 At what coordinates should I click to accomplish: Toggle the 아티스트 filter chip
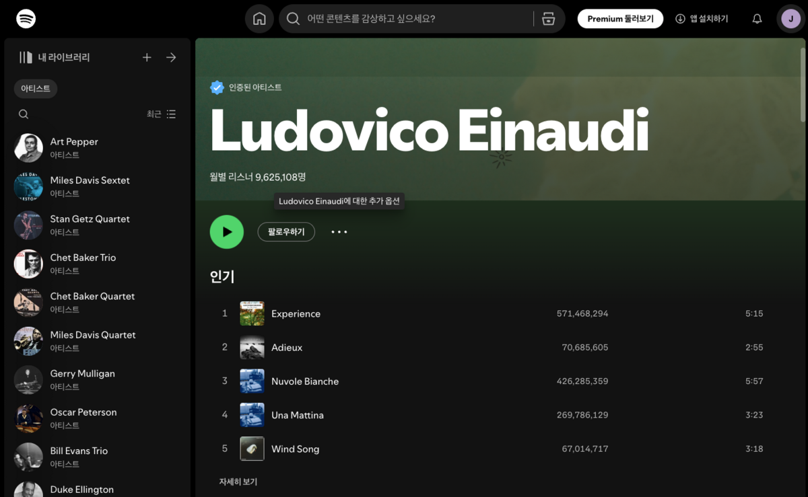tap(36, 89)
